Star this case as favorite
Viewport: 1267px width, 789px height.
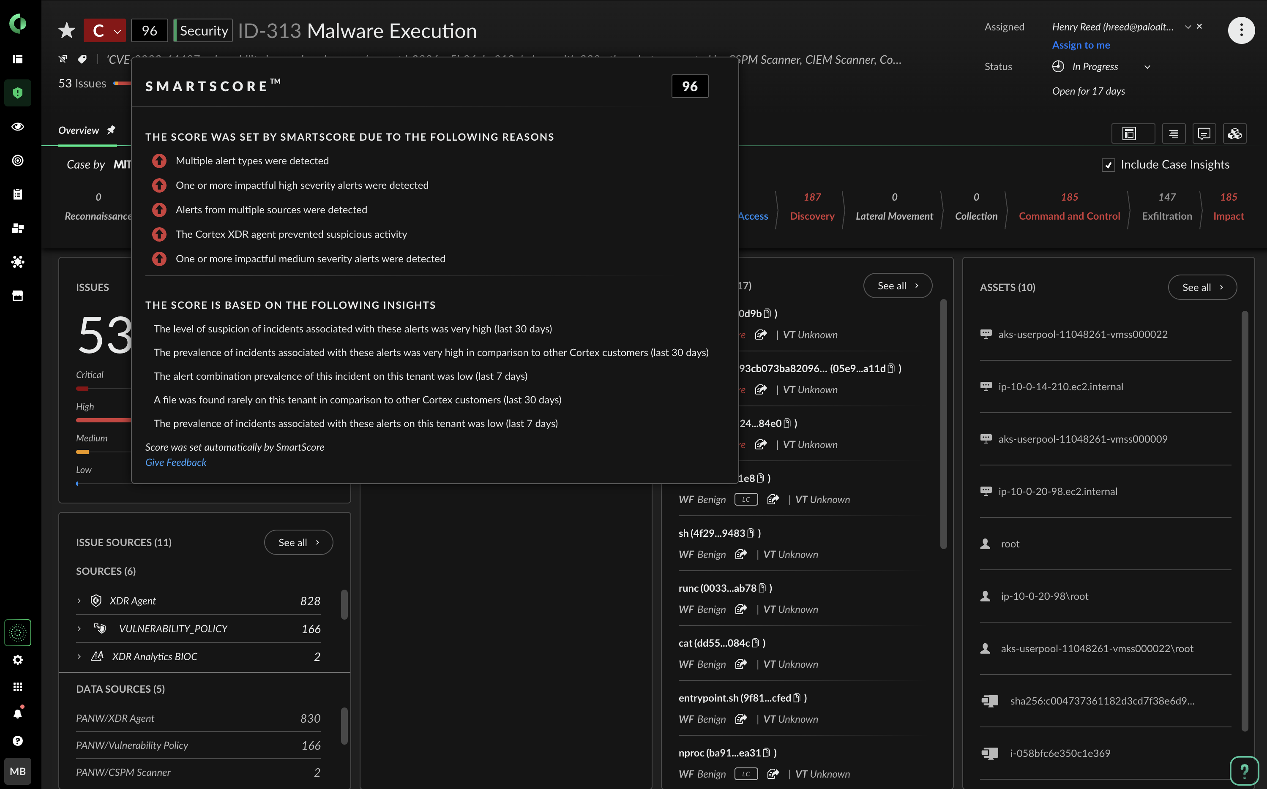click(66, 31)
